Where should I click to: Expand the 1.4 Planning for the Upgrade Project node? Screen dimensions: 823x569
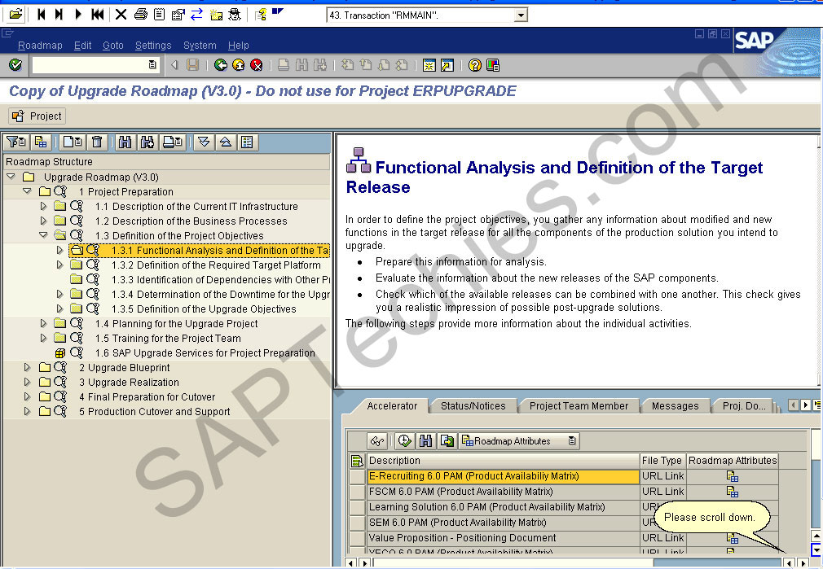pyautogui.click(x=43, y=323)
